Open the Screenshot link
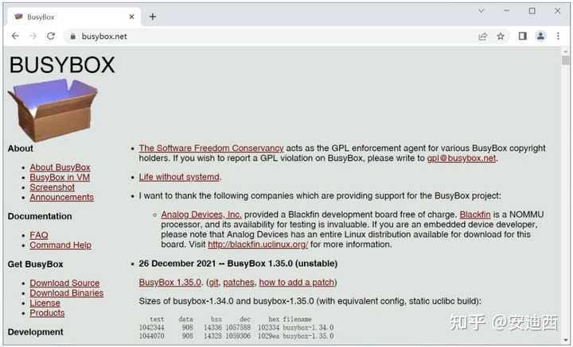 point(53,187)
